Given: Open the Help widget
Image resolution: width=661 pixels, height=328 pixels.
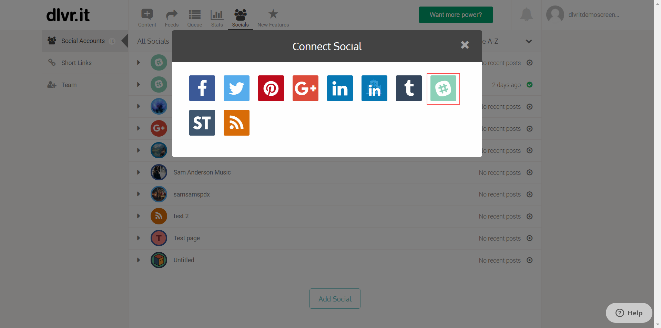Looking at the screenshot, I should [629, 313].
